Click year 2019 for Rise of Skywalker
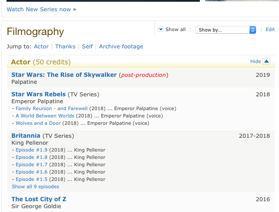The width and height of the screenshot is (279, 212). pyautogui.click(x=263, y=75)
